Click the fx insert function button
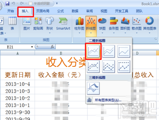This screenshot has height=120, width=159. pos(52,47)
